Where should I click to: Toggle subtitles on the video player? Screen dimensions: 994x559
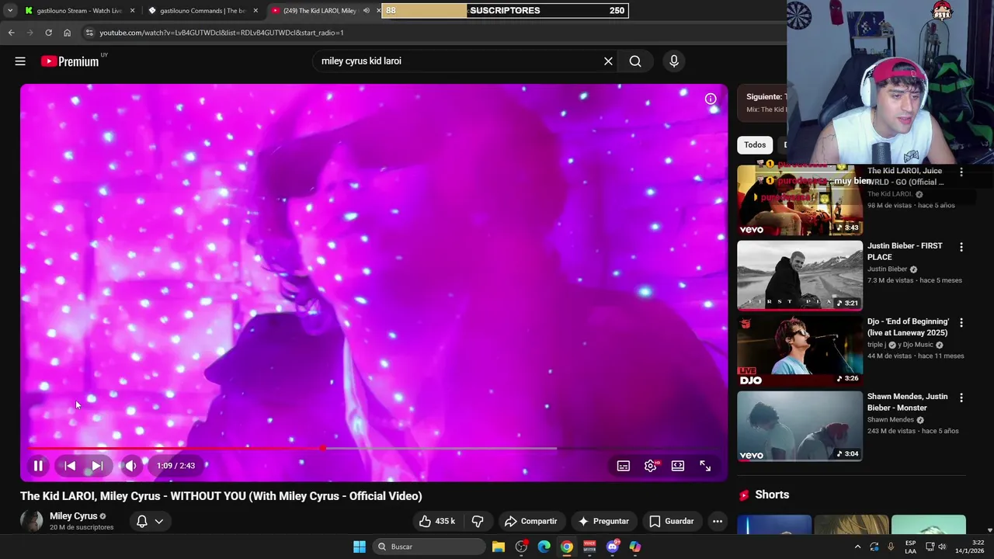click(x=624, y=466)
